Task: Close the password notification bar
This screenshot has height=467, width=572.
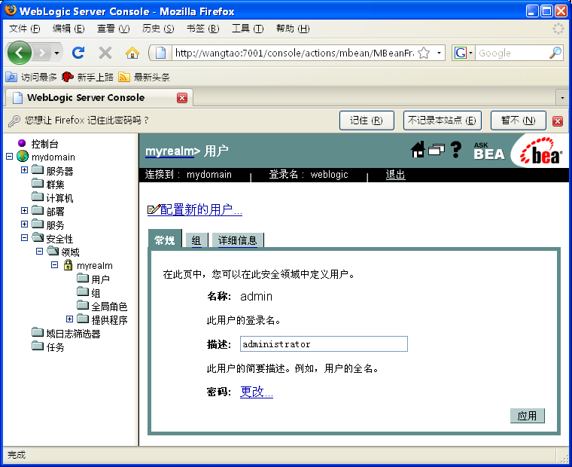Action: (558, 121)
